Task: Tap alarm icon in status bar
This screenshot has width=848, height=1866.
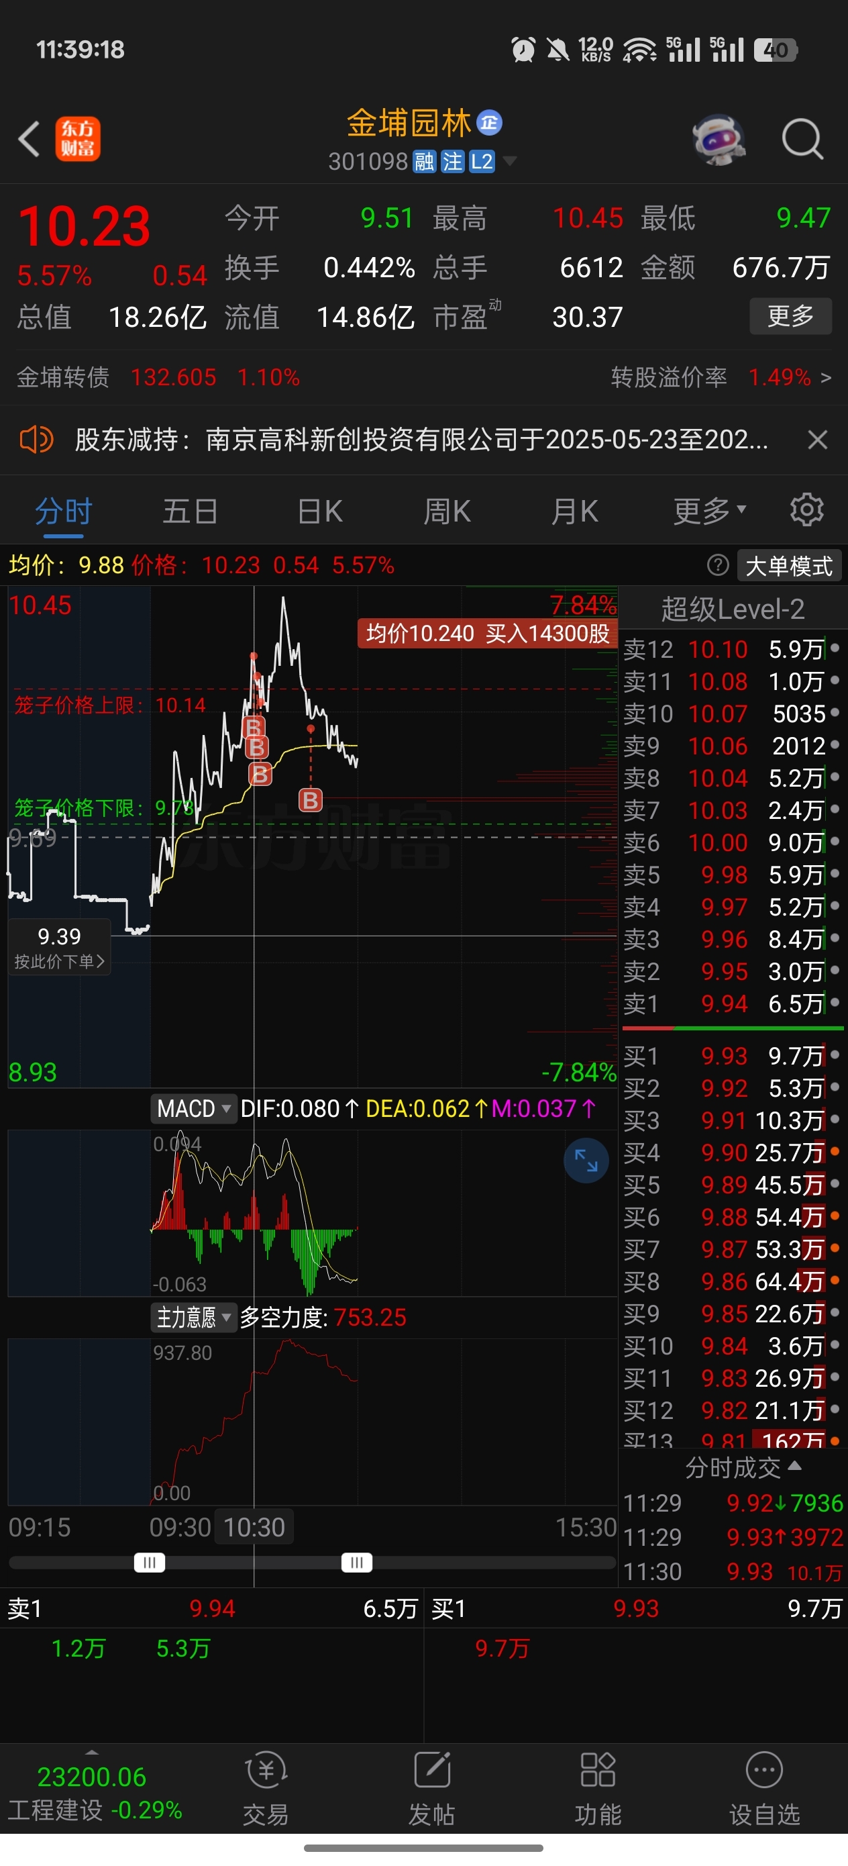Action: pos(523,49)
